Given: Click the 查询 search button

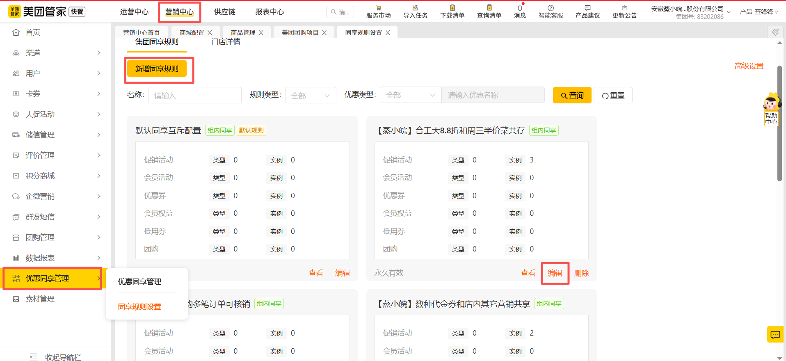Looking at the screenshot, I should click(572, 95).
